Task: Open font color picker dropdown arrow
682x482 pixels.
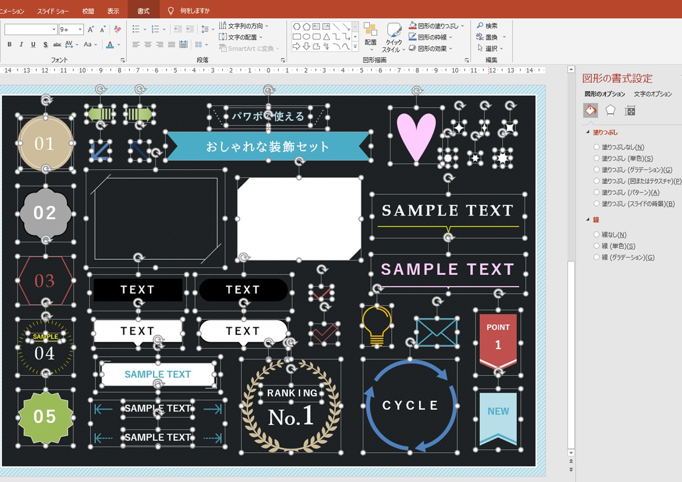Action: coord(119,44)
